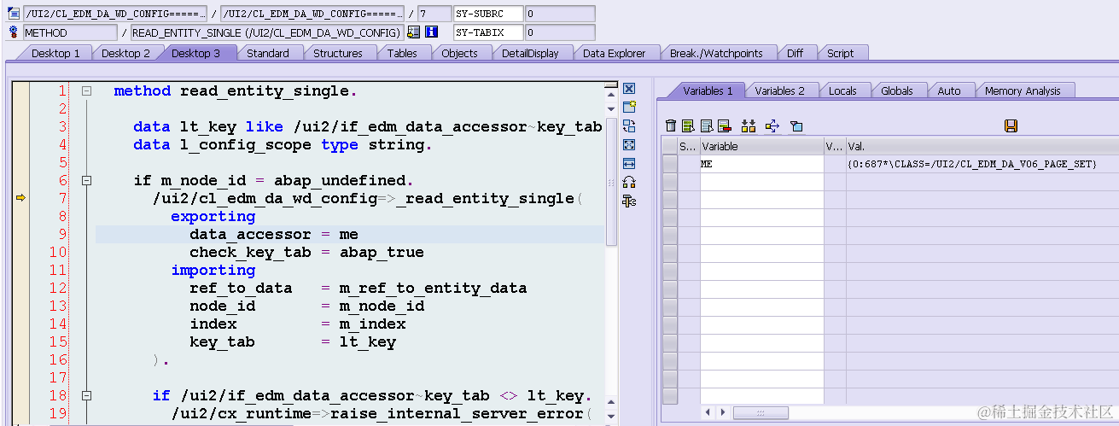Open the Tables tab
1119x426 pixels.
(402, 53)
